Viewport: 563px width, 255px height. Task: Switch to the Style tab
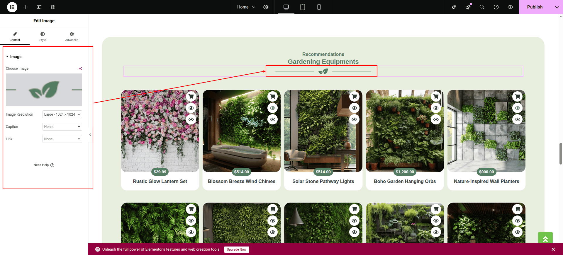(43, 37)
